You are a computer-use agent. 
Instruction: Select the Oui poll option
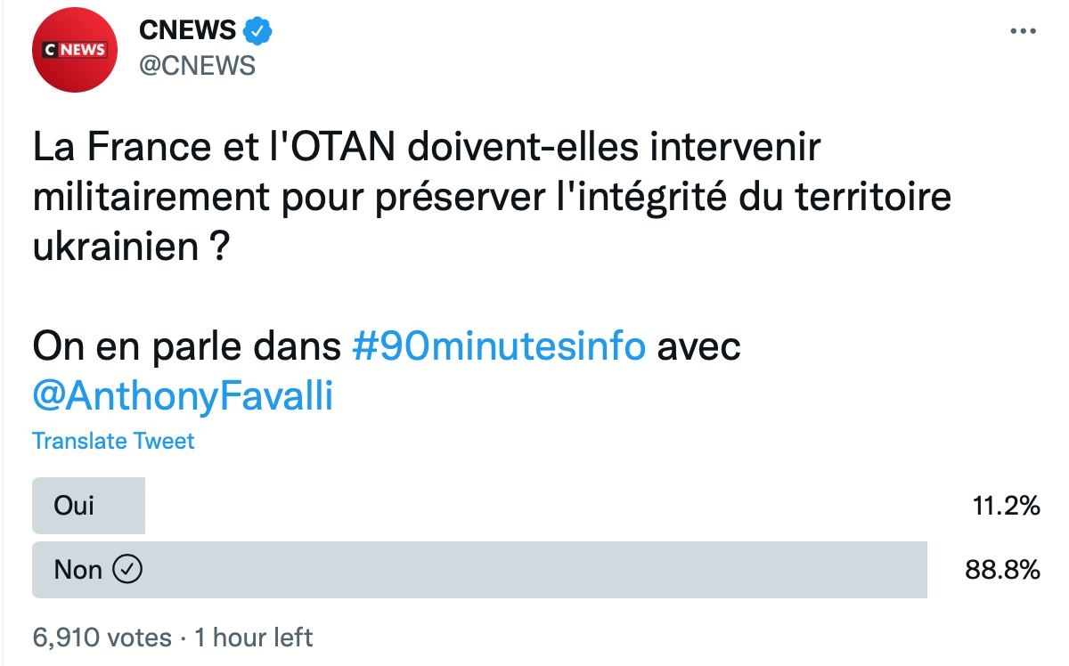536,506
